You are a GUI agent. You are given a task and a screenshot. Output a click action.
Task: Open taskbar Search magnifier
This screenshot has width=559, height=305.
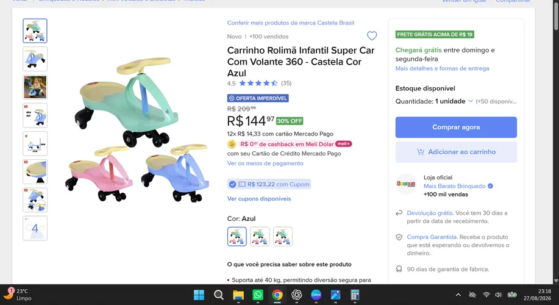218,295
